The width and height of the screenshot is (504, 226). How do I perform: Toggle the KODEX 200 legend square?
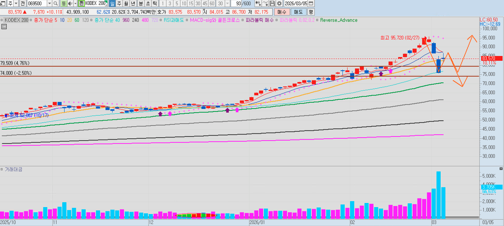click(x=2, y=20)
